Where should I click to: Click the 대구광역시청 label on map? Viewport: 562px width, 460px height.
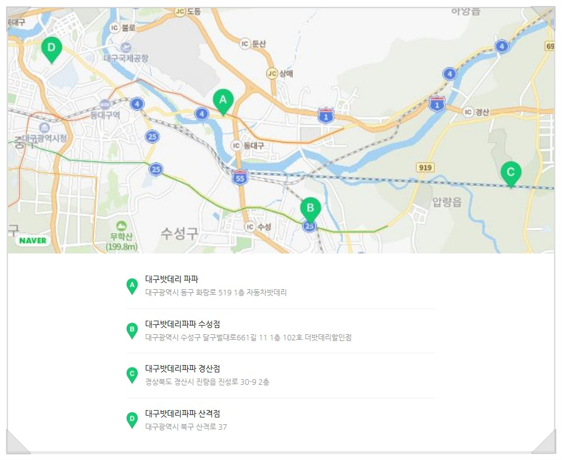44,138
